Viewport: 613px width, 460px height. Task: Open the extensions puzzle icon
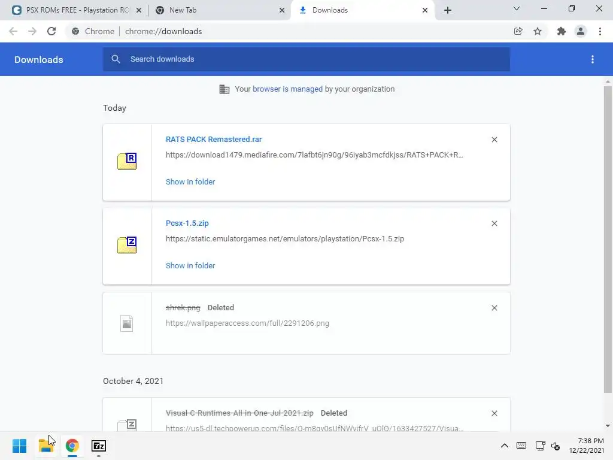click(562, 31)
